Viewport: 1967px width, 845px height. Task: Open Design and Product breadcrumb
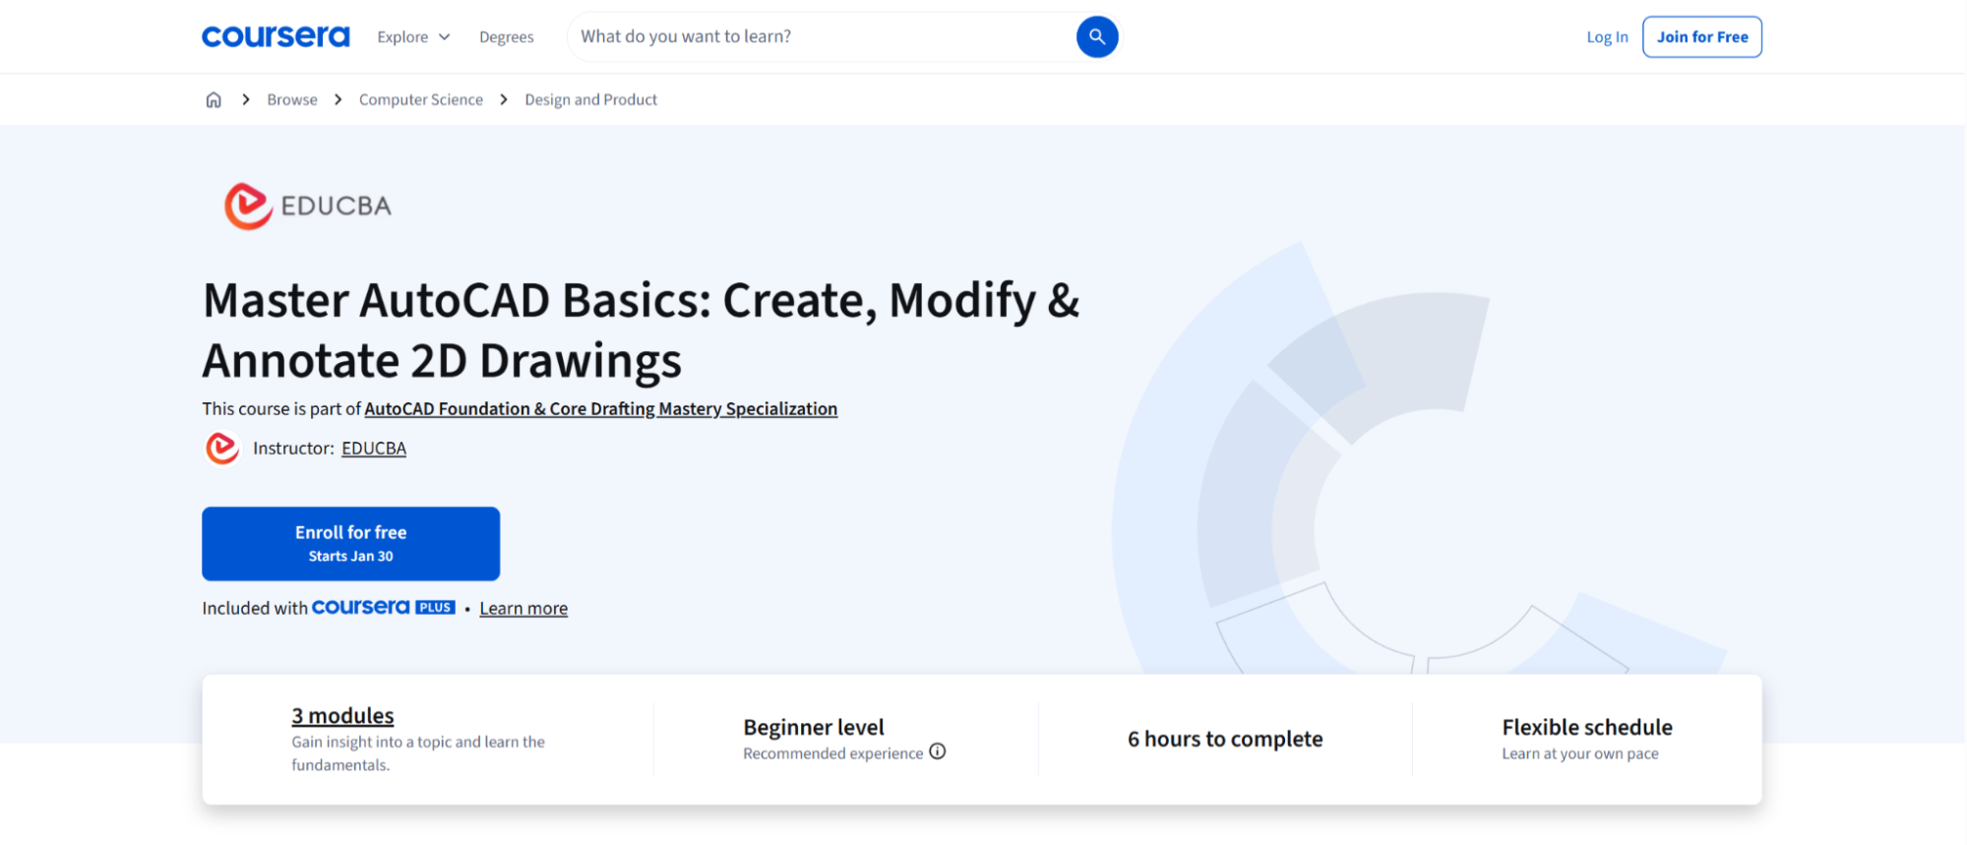591,99
